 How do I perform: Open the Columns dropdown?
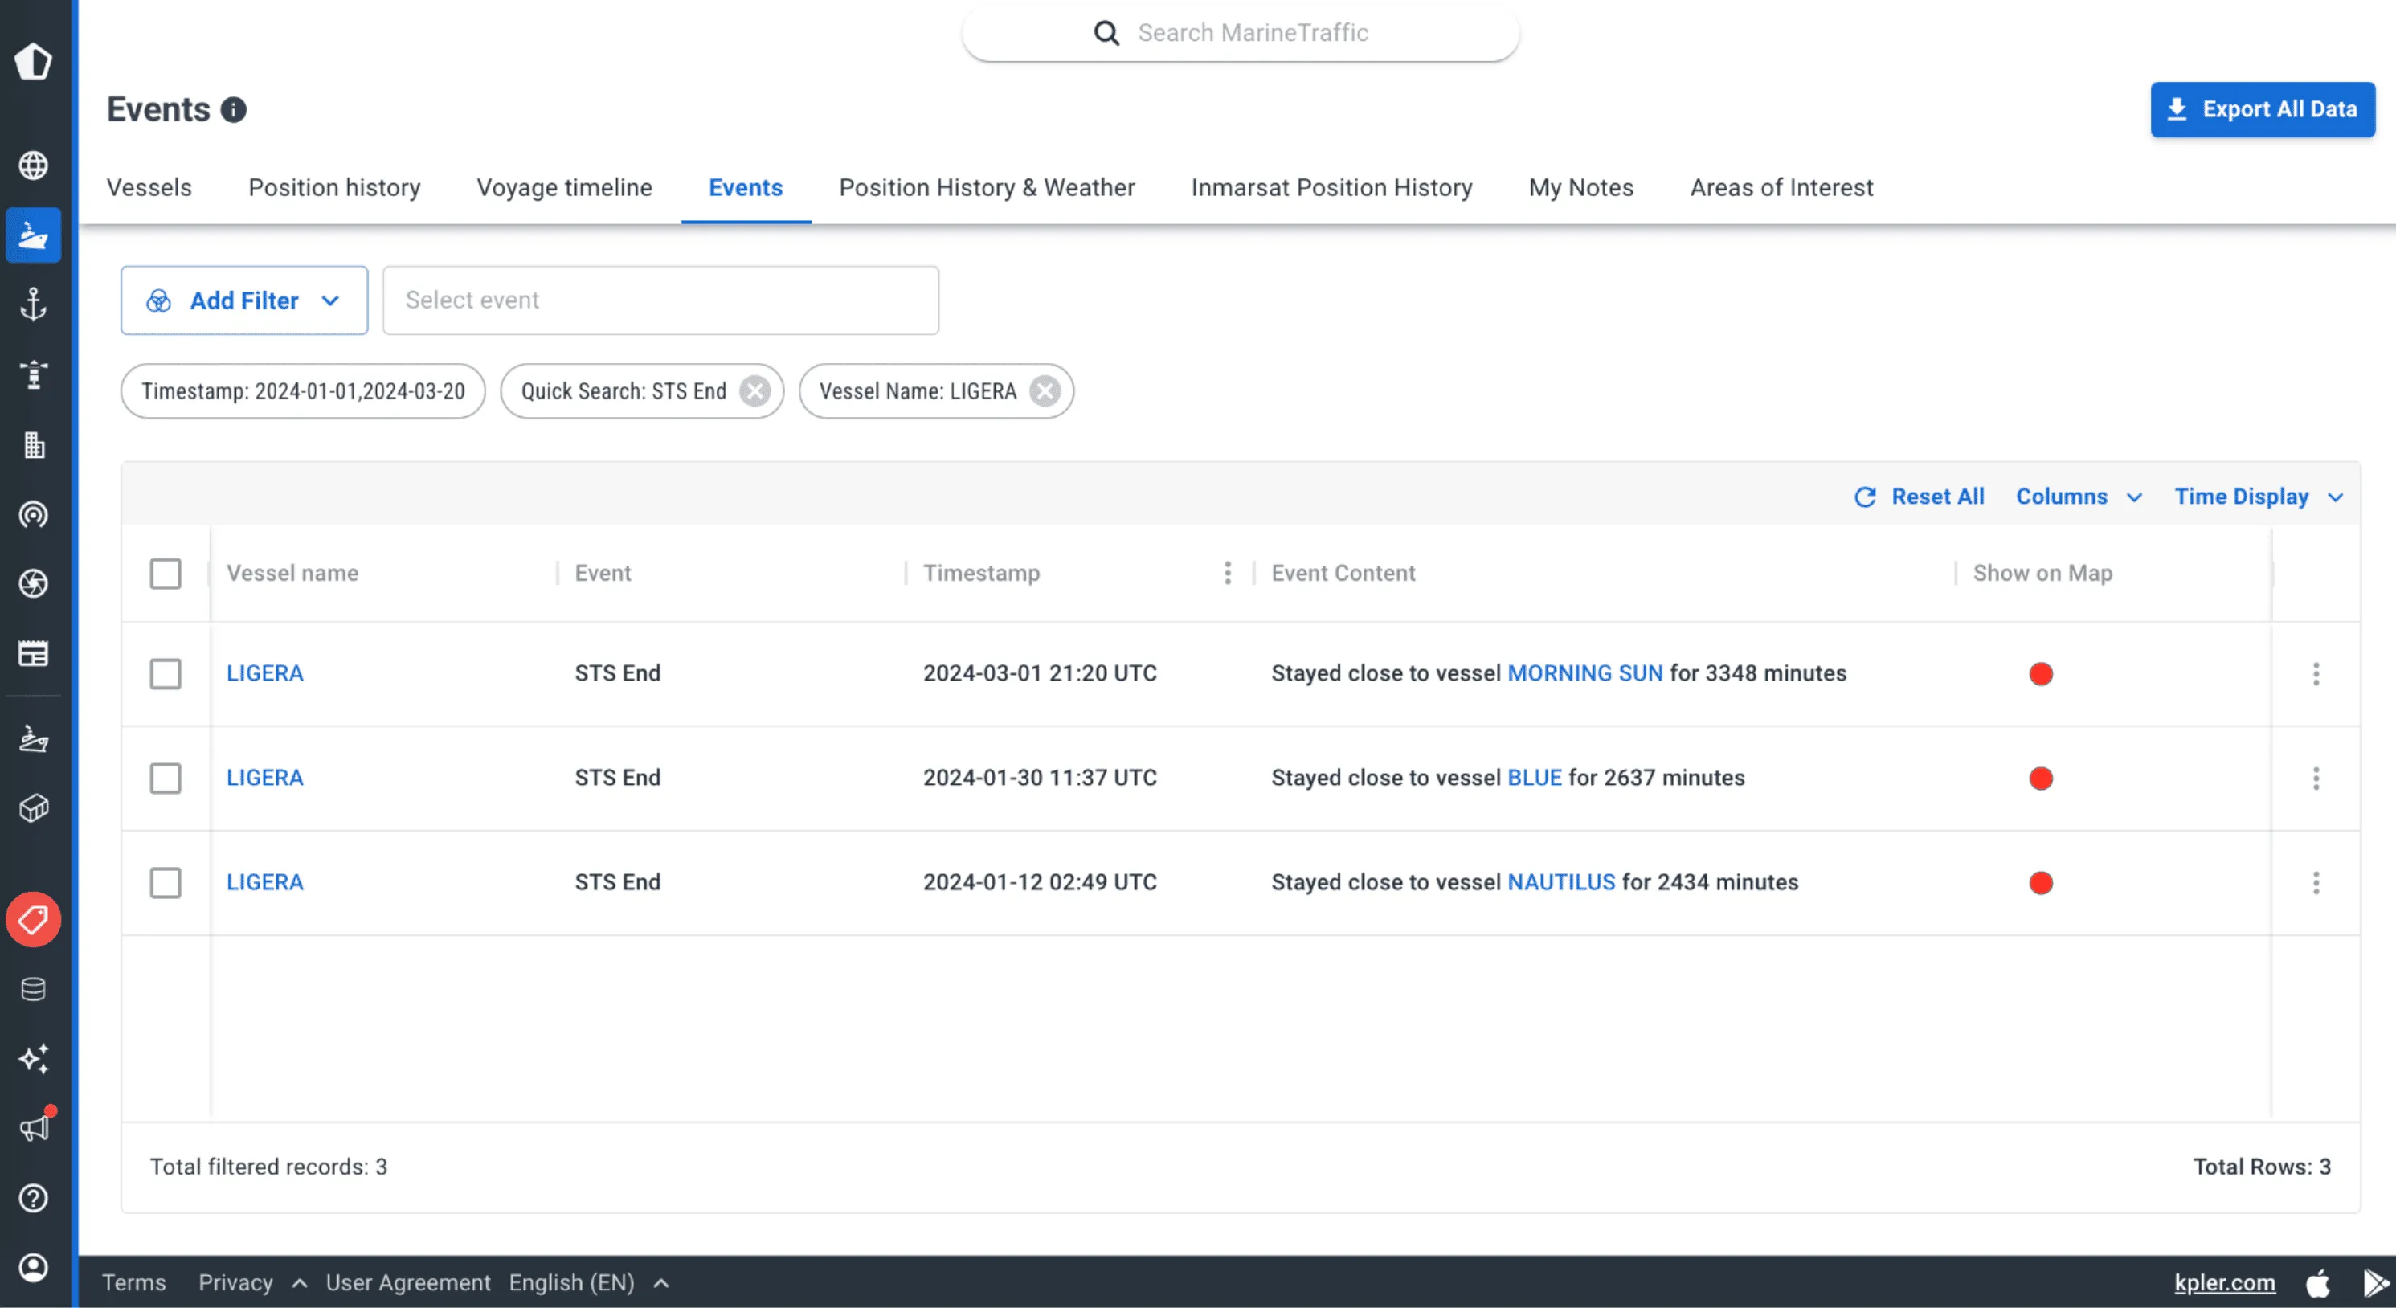(2078, 497)
